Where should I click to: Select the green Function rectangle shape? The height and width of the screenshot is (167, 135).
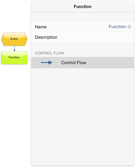[x=14, y=58]
